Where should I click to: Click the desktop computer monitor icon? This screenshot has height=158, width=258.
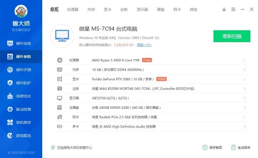pos(62,36)
